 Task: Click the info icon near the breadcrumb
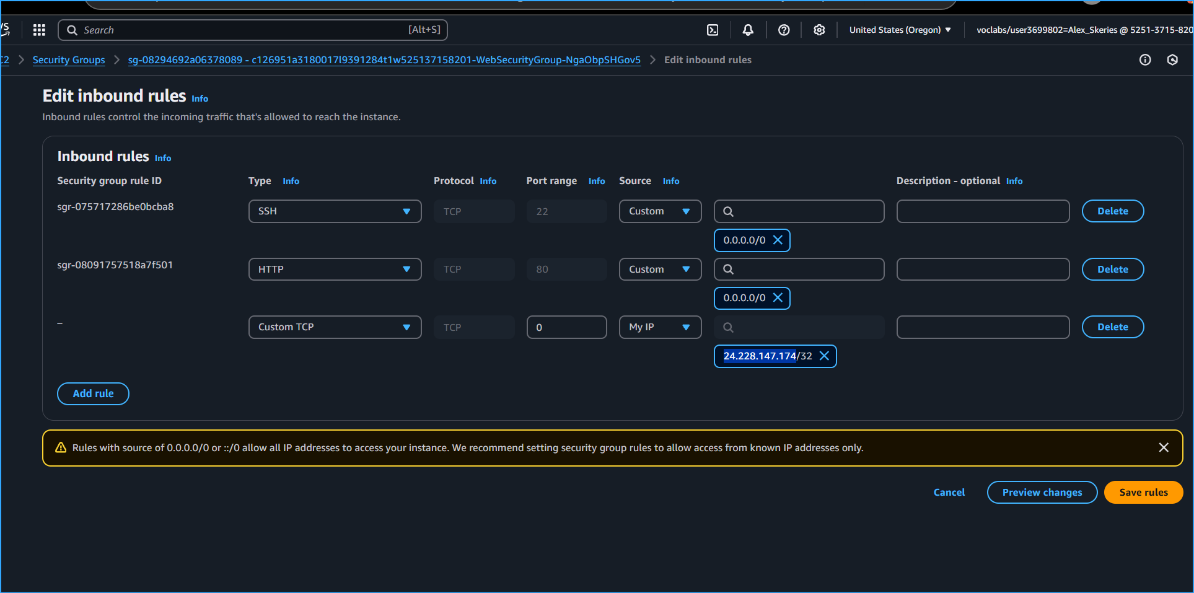point(1145,59)
